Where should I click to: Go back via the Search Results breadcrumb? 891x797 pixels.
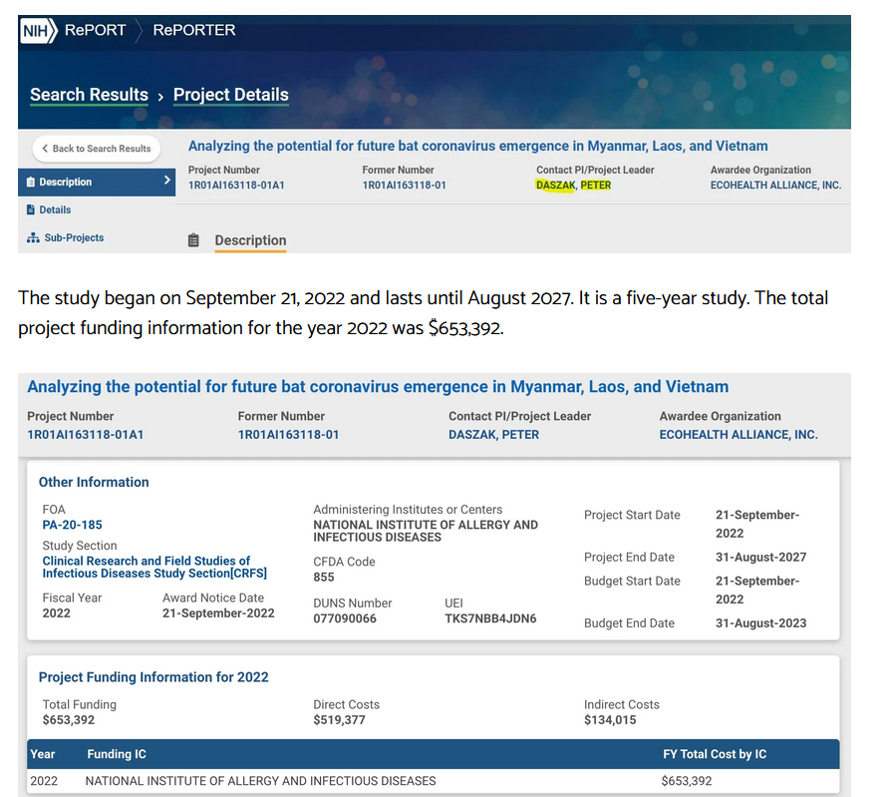coord(90,95)
